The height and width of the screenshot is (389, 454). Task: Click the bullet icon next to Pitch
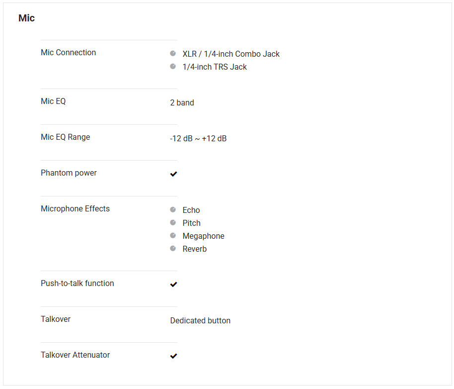tap(173, 222)
